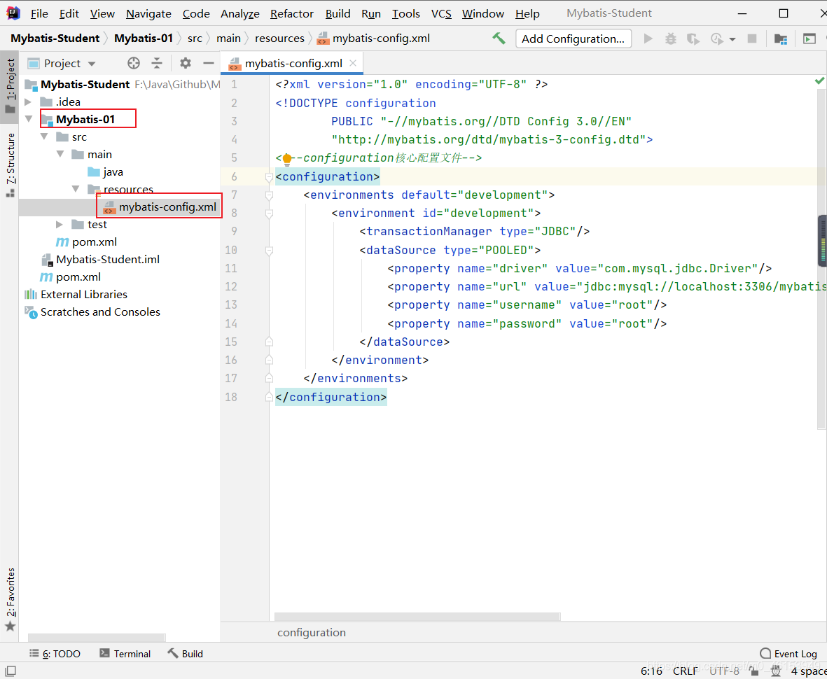The image size is (827, 679).
Task: Click the green Build Project hammer icon
Action: pos(499,38)
